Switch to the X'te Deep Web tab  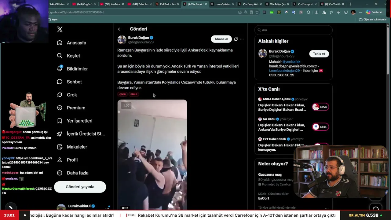click(x=249, y=4)
